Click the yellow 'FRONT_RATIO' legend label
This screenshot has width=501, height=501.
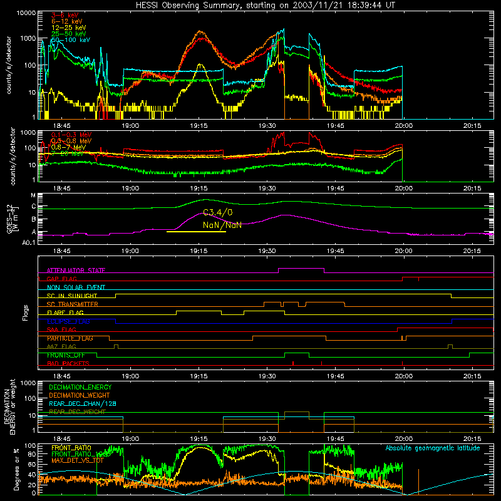[x=71, y=448]
